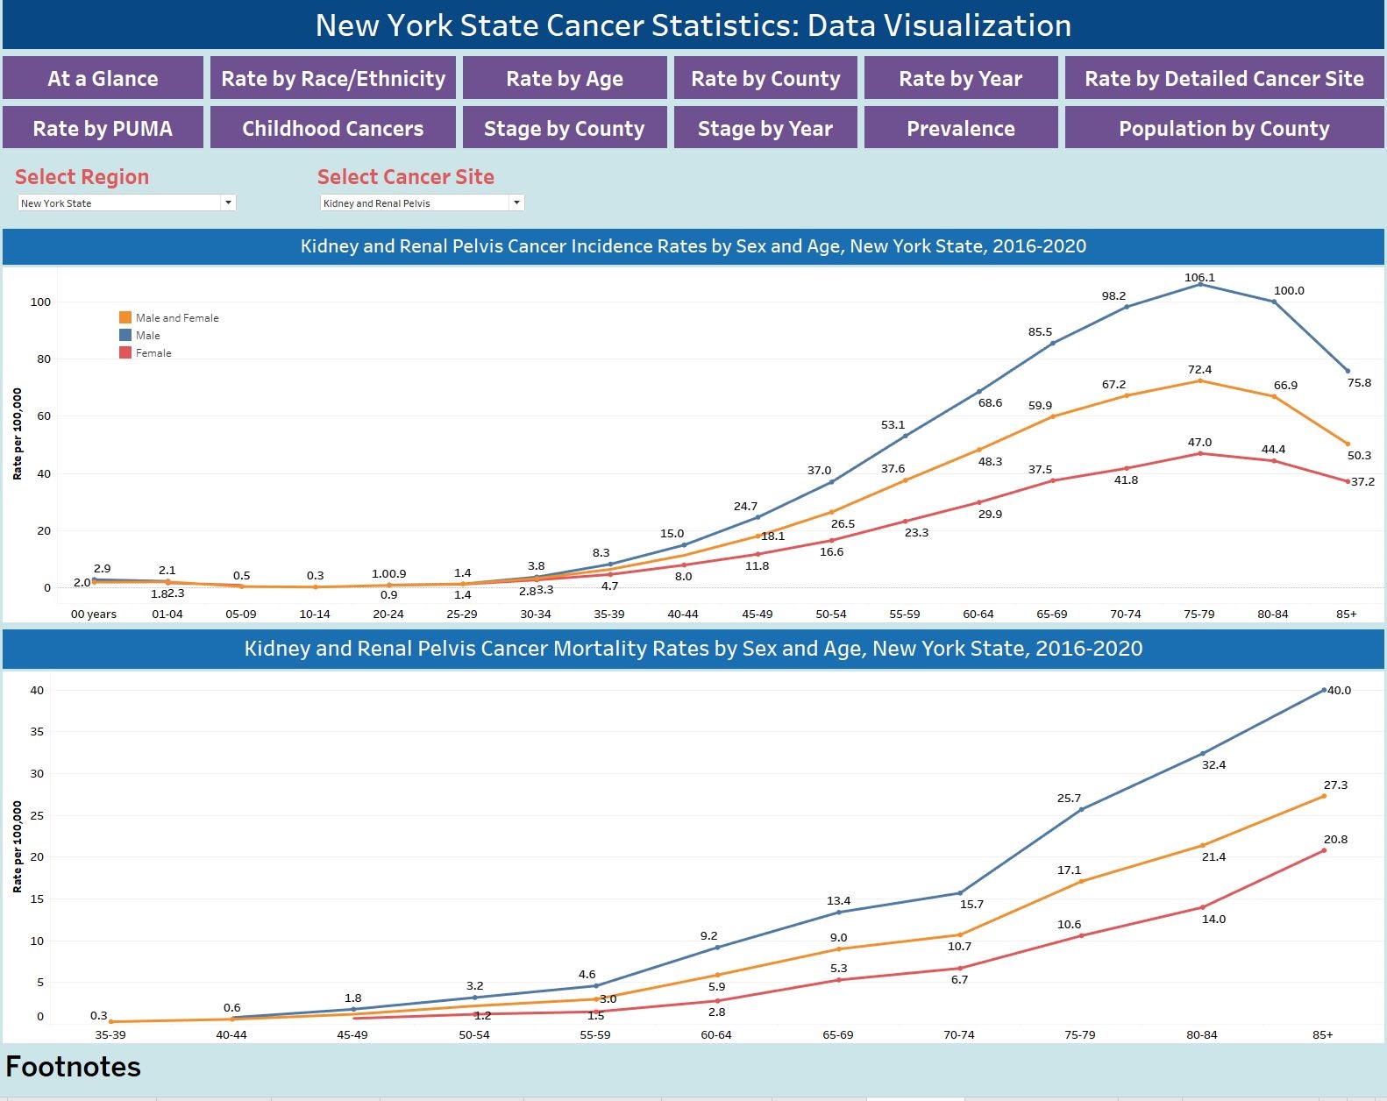
Task: Click the incidence rates chart title banner
Action: [693, 246]
